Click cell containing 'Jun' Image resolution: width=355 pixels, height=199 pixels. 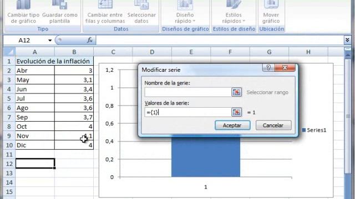click(x=35, y=89)
